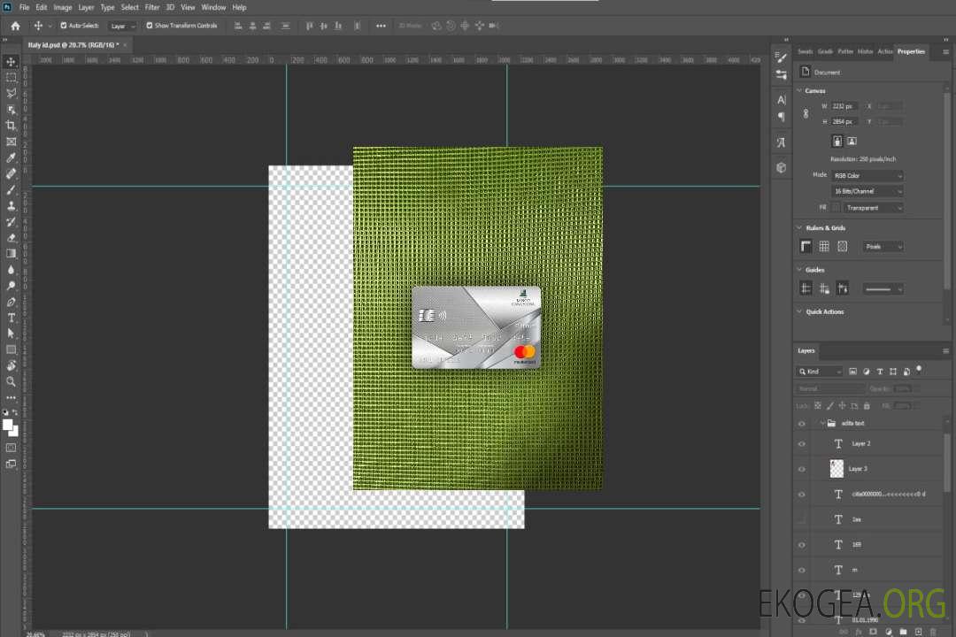Screen dimensions: 956x637
Task: Switch to the History panel tab
Action: pos(865,51)
